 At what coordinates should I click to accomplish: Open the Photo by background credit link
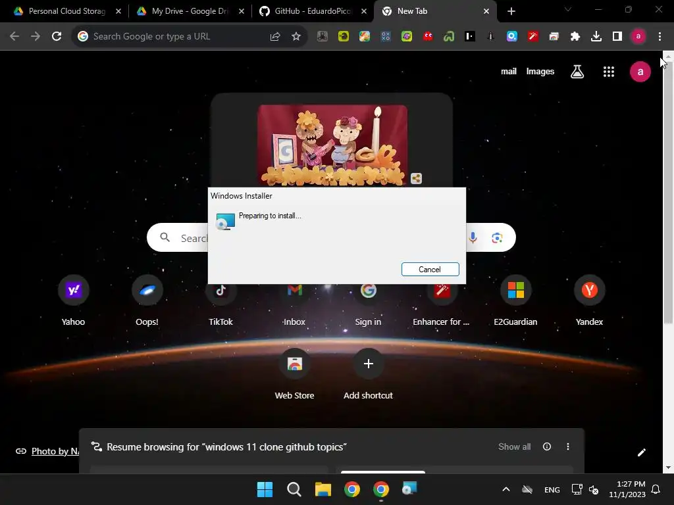pyautogui.click(x=55, y=451)
